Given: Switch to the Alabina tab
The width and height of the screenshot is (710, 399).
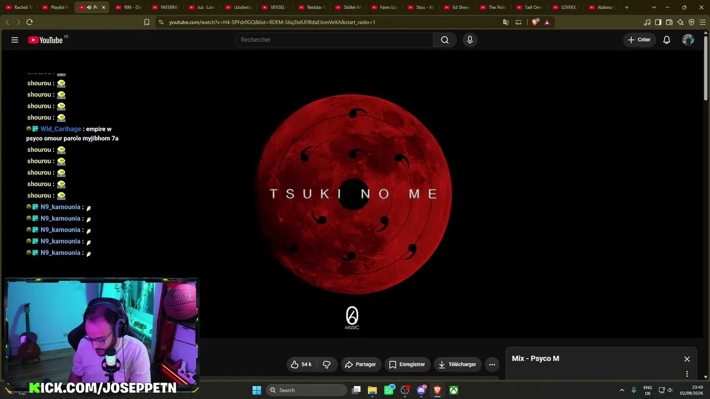Looking at the screenshot, I should tap(602, 7).
